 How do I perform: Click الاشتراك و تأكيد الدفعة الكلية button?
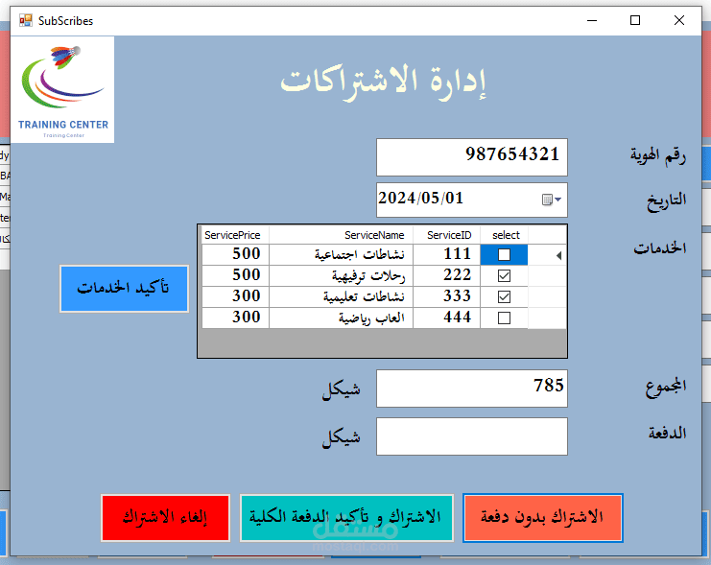pos(346,518)
